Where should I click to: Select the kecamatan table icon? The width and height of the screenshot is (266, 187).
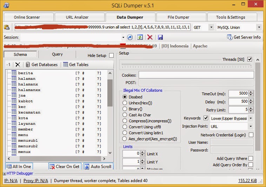pyautogui.click(x=14, y=112)
